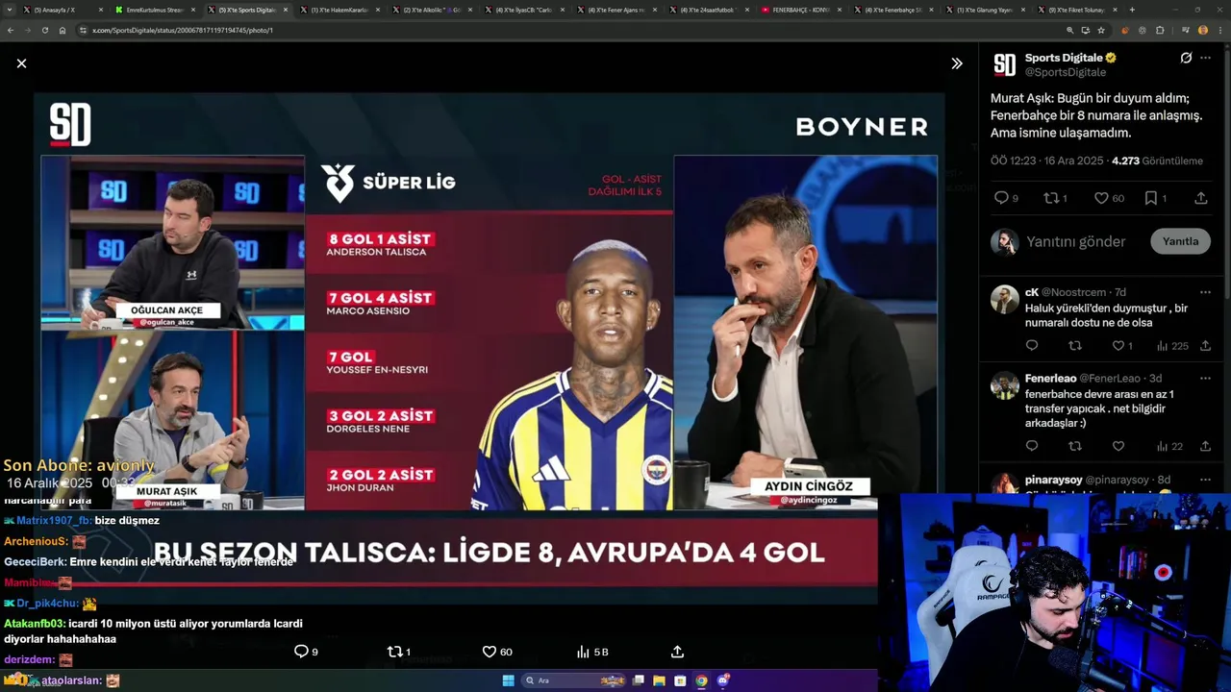Retweet icon with 1 in the sidebar
This screenshot has width=1231, height=692.
(1055, 198)
